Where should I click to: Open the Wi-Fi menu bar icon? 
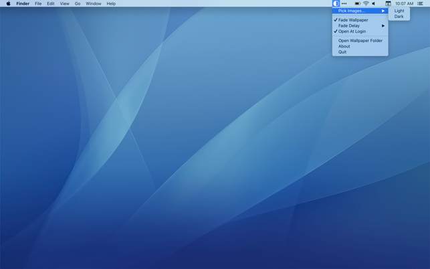(366, 3)
